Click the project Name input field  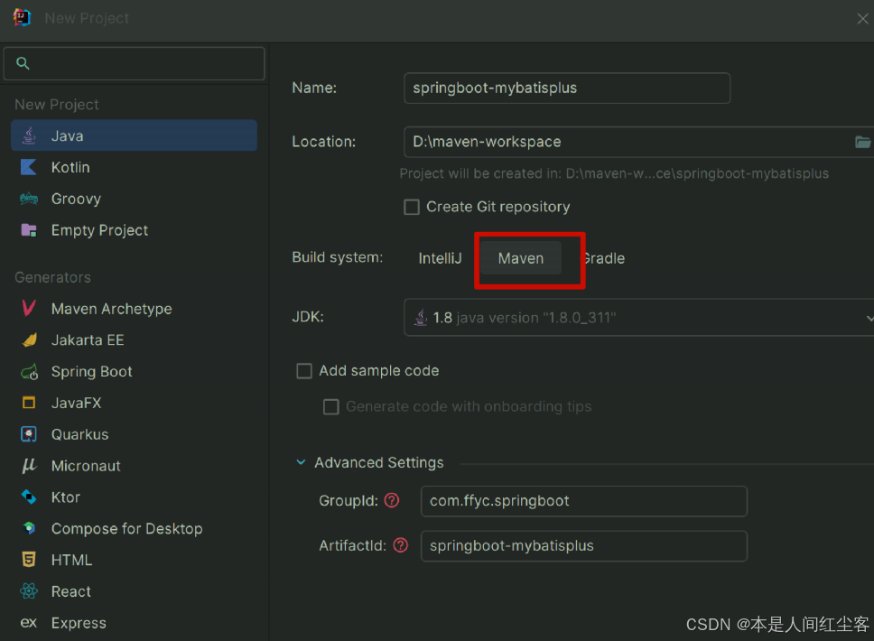(x=567, y=88)
